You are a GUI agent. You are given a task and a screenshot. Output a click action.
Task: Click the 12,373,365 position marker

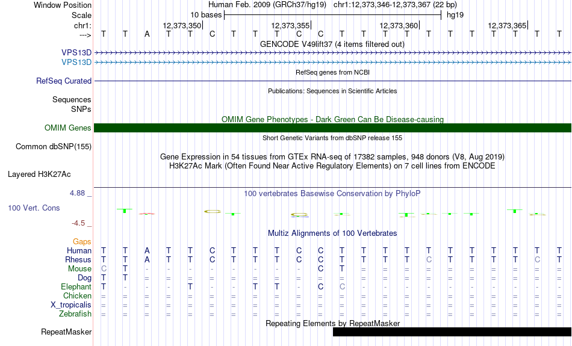point(507,25)
